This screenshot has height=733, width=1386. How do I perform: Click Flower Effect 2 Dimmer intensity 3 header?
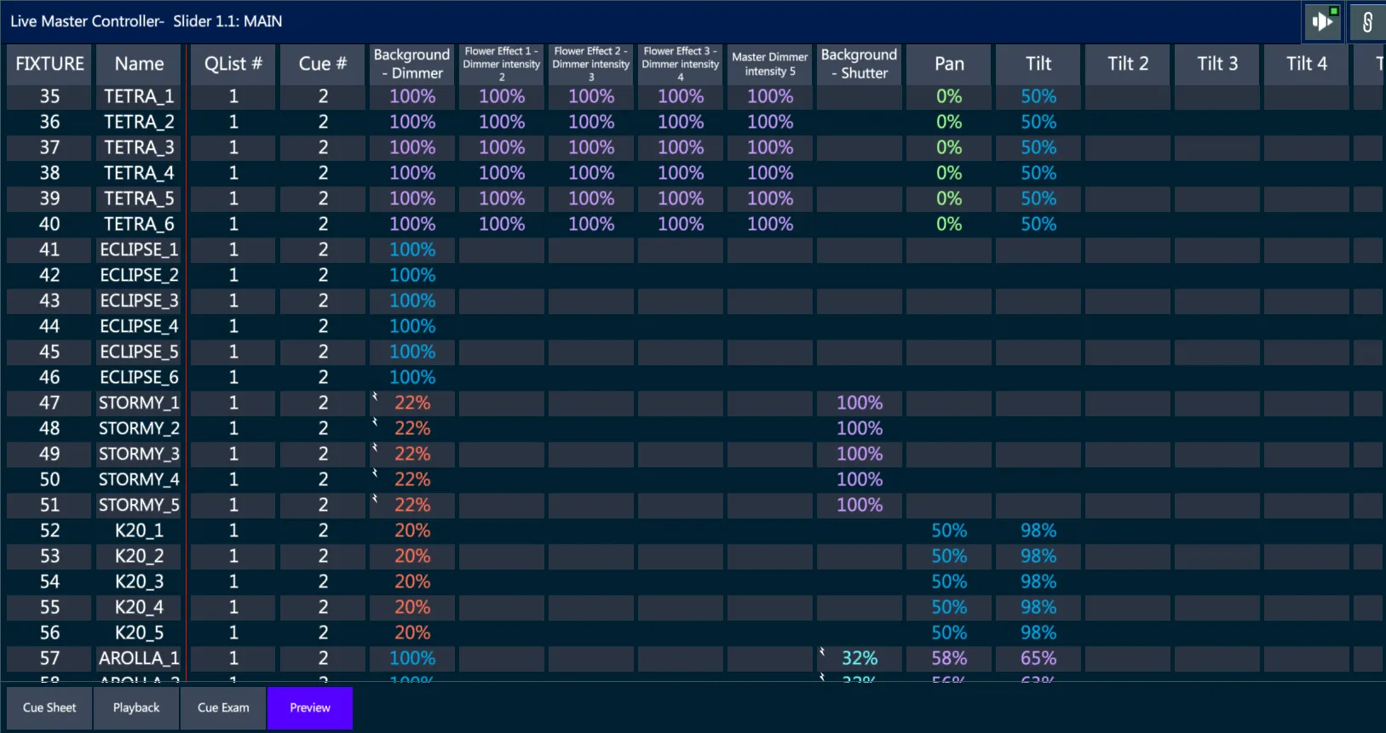(591, 64)
